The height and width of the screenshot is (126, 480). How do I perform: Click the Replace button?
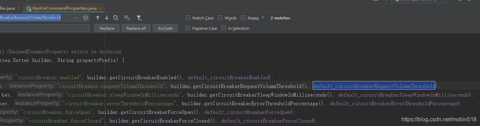(x=107, y=28)
